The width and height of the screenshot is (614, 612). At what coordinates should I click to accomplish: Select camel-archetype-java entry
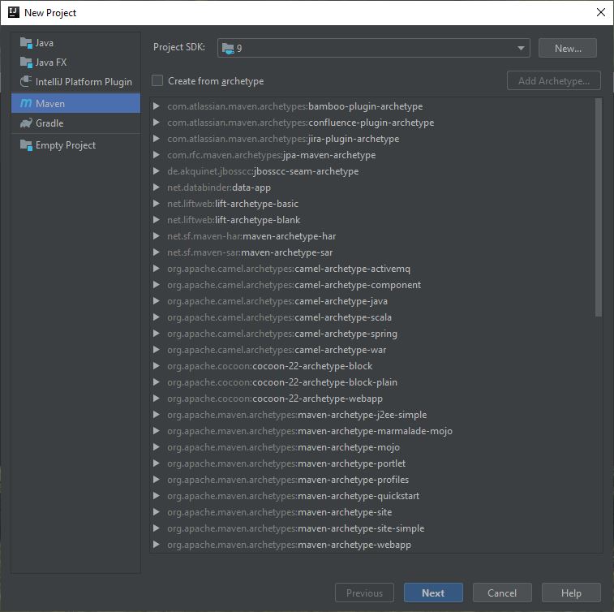click(x=277, y=301)
